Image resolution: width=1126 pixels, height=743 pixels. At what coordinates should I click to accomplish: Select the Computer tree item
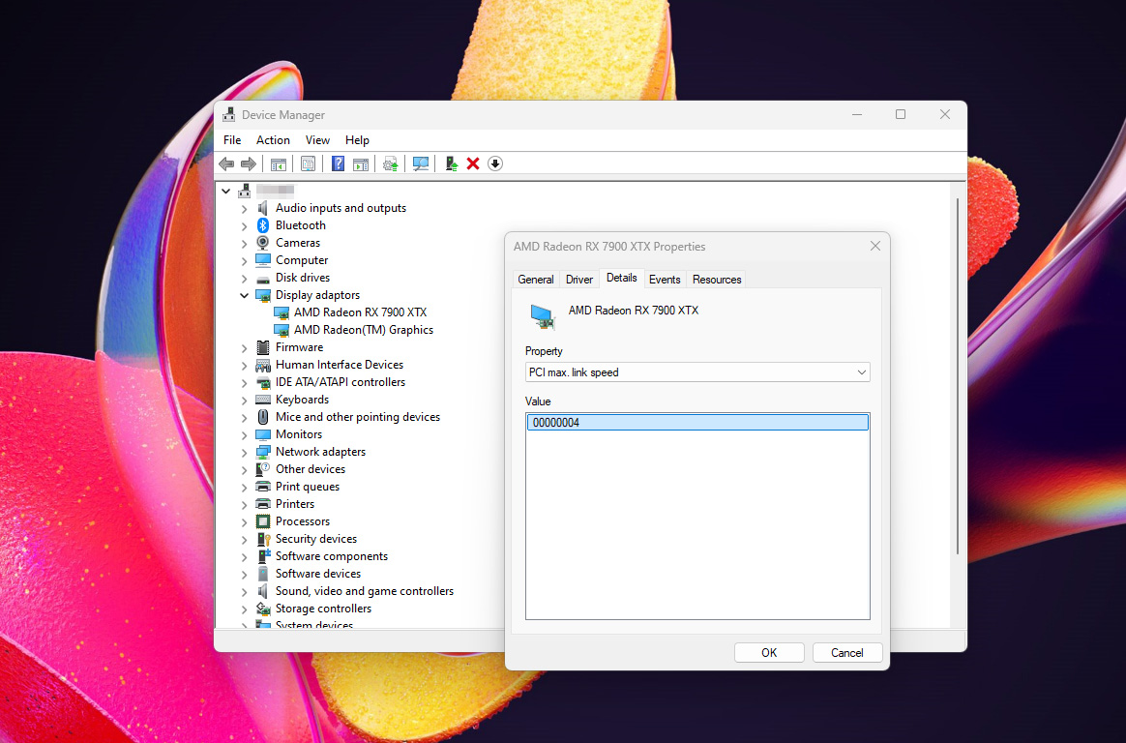302,260
